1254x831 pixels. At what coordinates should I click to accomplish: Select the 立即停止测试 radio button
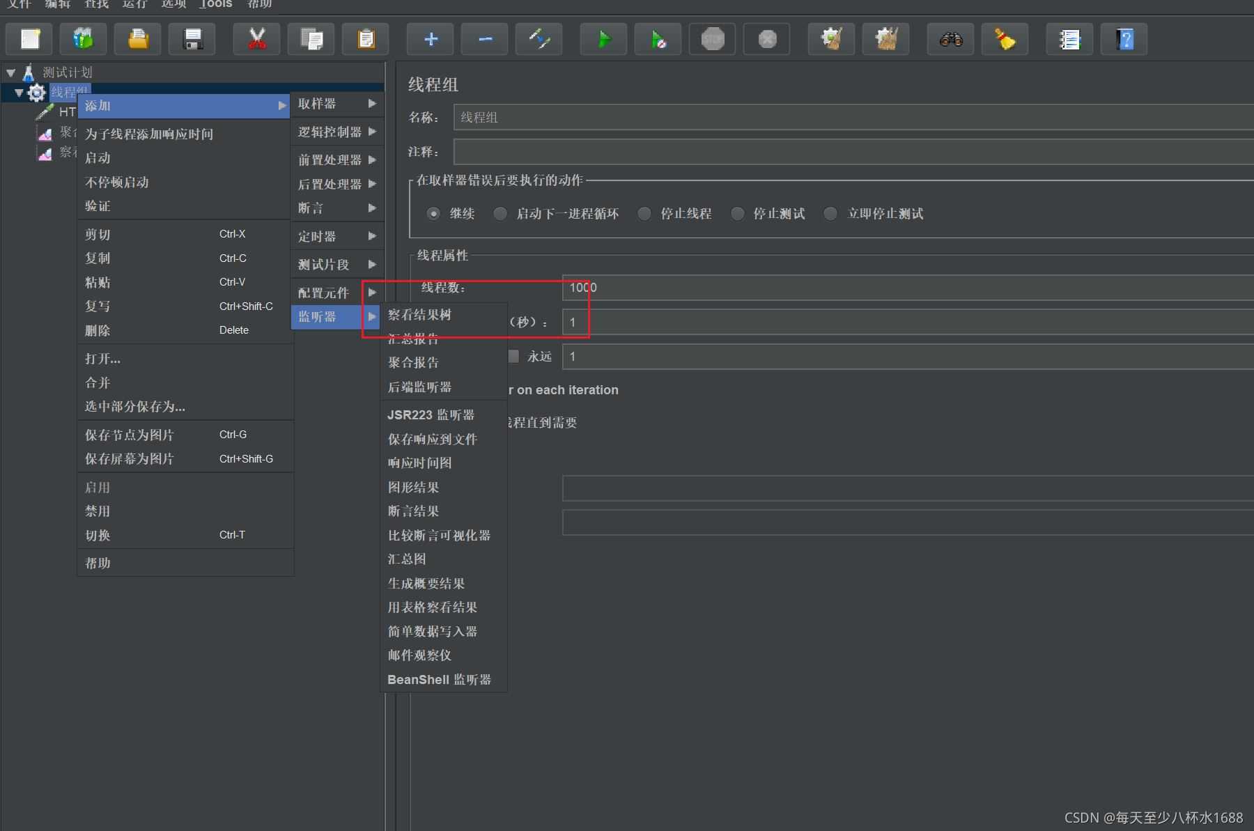click(x=830, y=214)
